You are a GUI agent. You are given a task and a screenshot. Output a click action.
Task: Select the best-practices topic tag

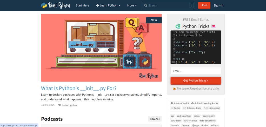(184, 116)
